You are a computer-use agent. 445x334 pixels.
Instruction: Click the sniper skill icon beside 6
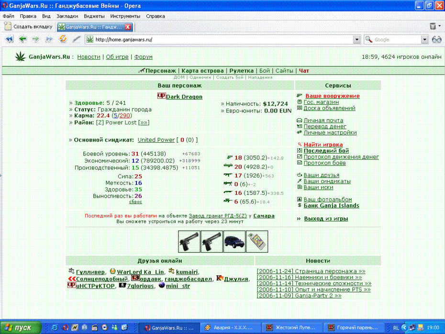click(x=228, y=201)
